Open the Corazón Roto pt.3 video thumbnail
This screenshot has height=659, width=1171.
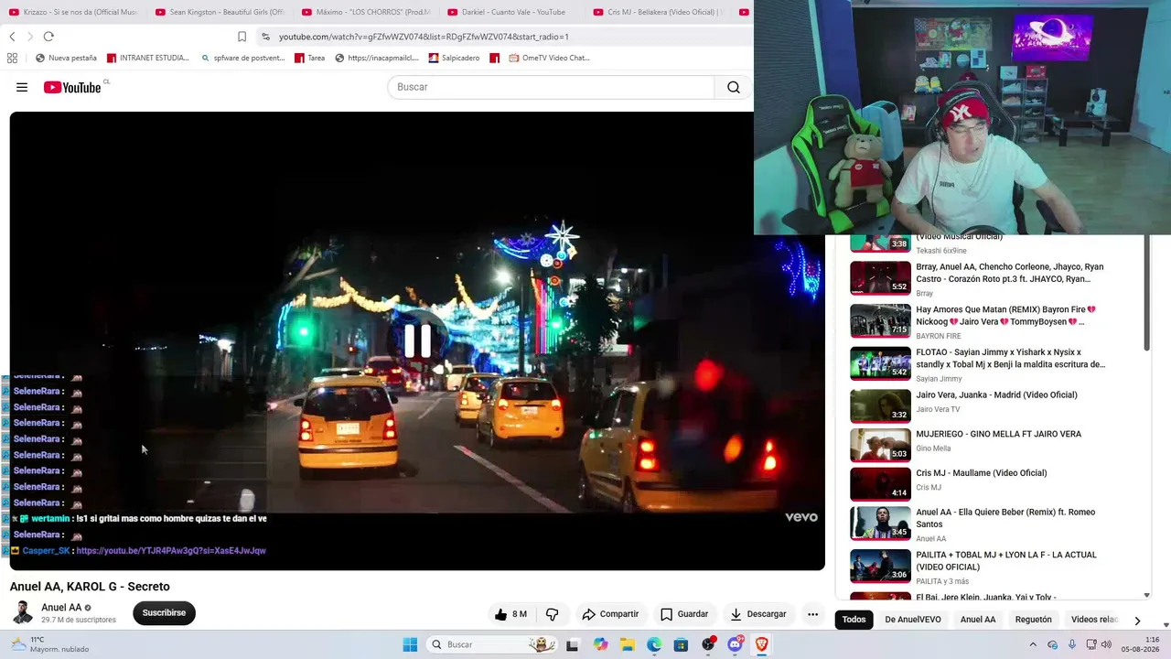coord(880,278)
